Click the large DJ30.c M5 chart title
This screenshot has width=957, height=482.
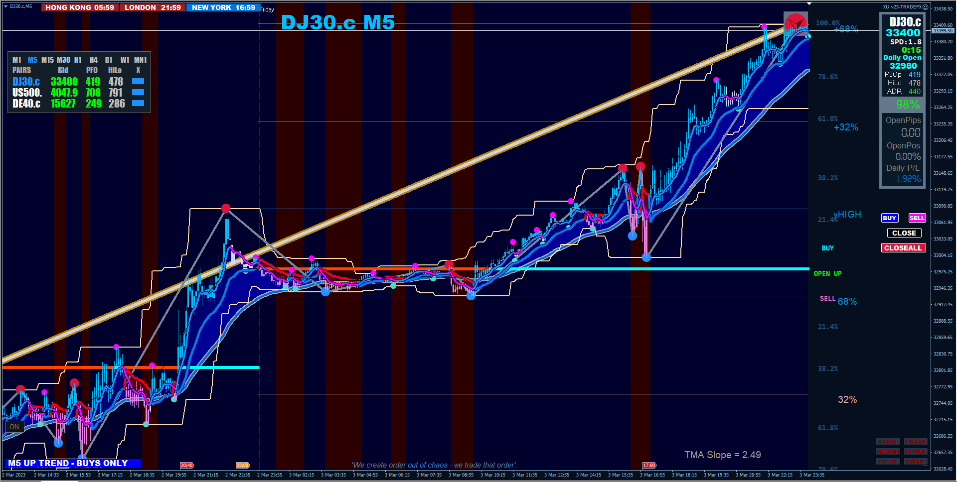click(338, 22)
